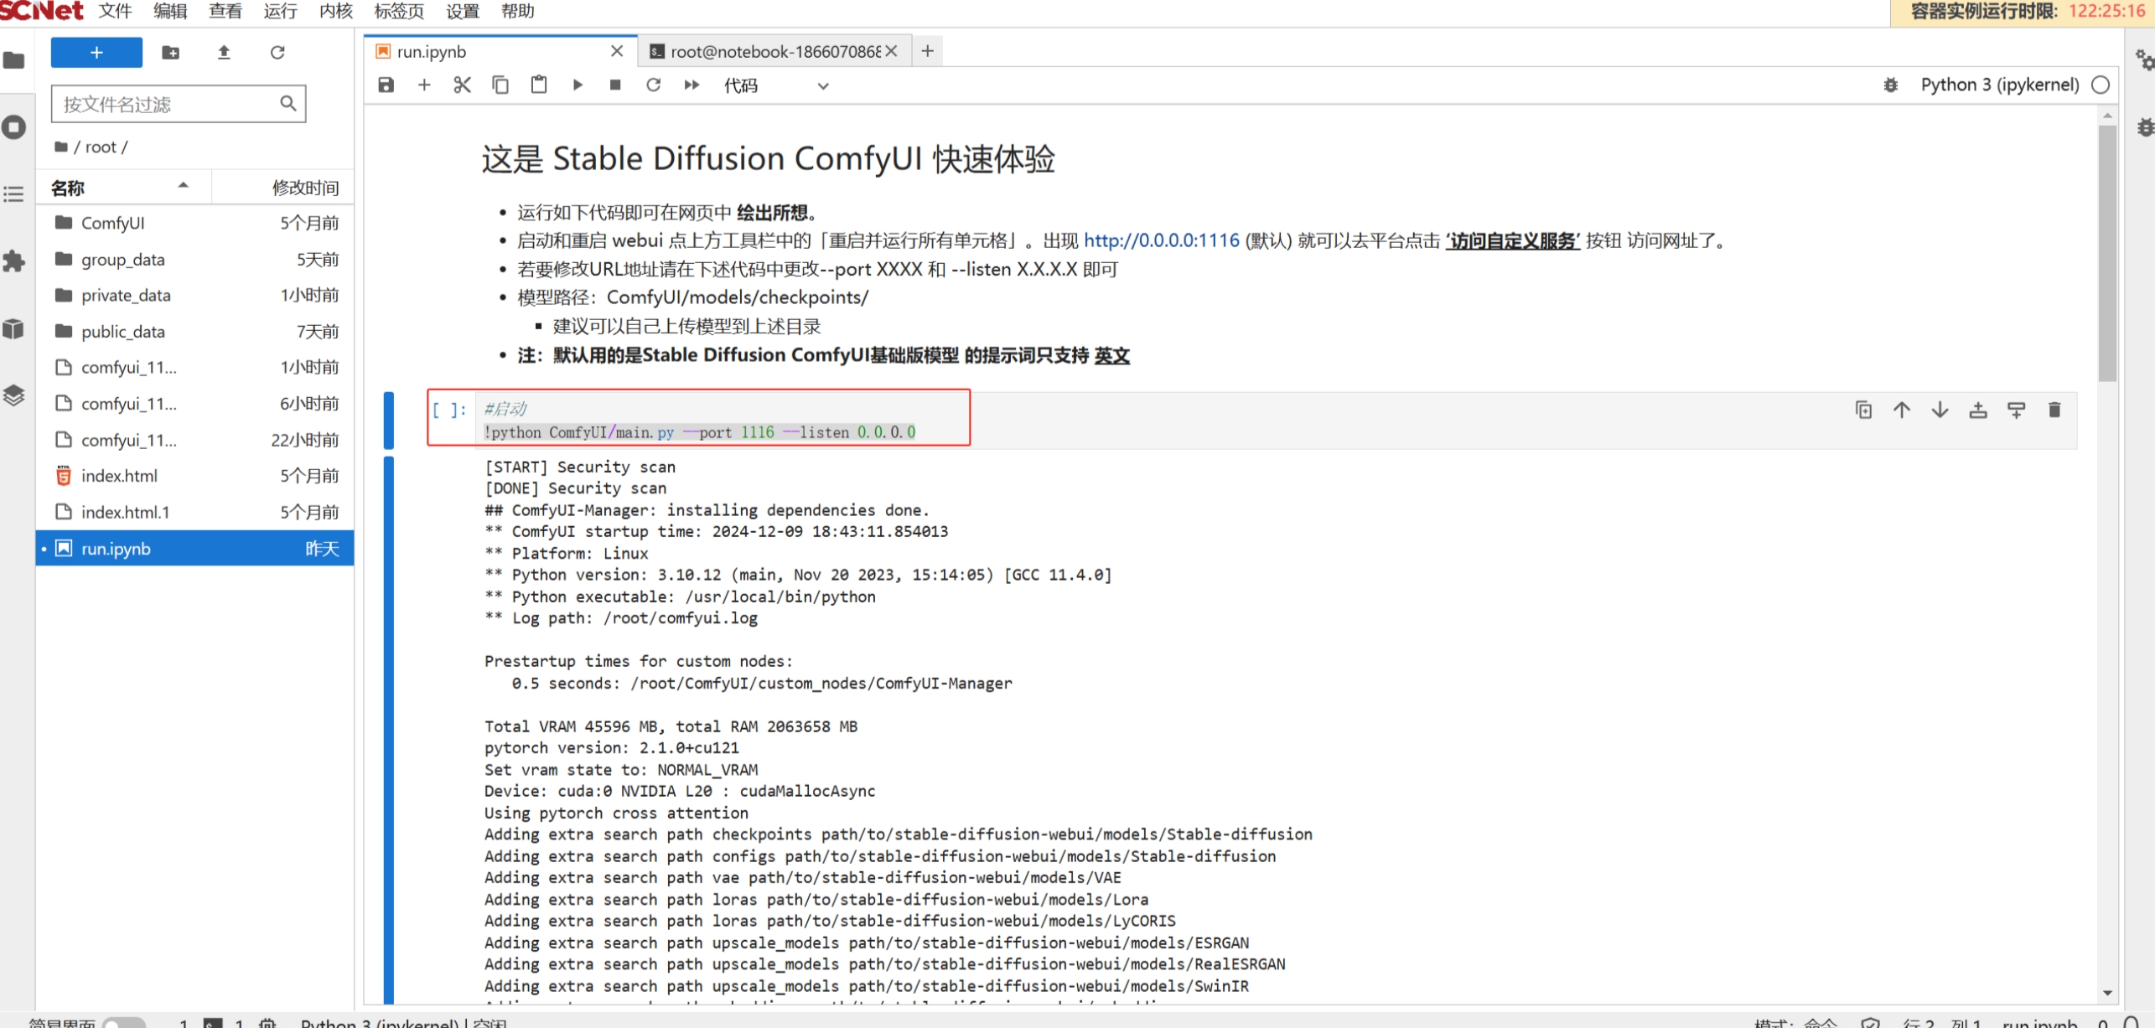This screenshot has height=1028, width=2155.
Task: Interrupt the kernel with stop icon
Action: tap(615, 85)
